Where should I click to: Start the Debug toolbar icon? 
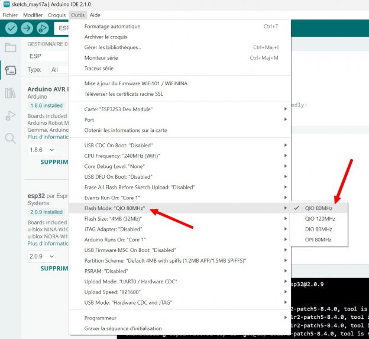pyautogui.click(x=42, y=28)
